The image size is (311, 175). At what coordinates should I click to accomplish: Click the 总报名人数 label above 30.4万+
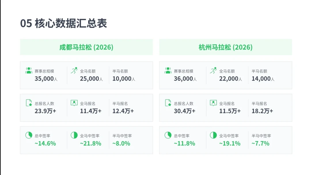click(184, 103)
